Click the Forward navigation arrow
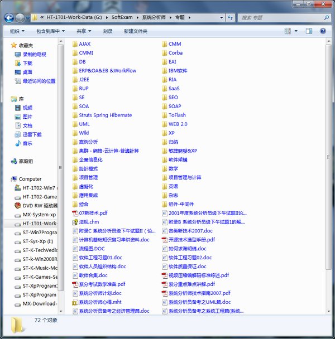The width and height of the screenshot is (335, 339). [20, 18]
